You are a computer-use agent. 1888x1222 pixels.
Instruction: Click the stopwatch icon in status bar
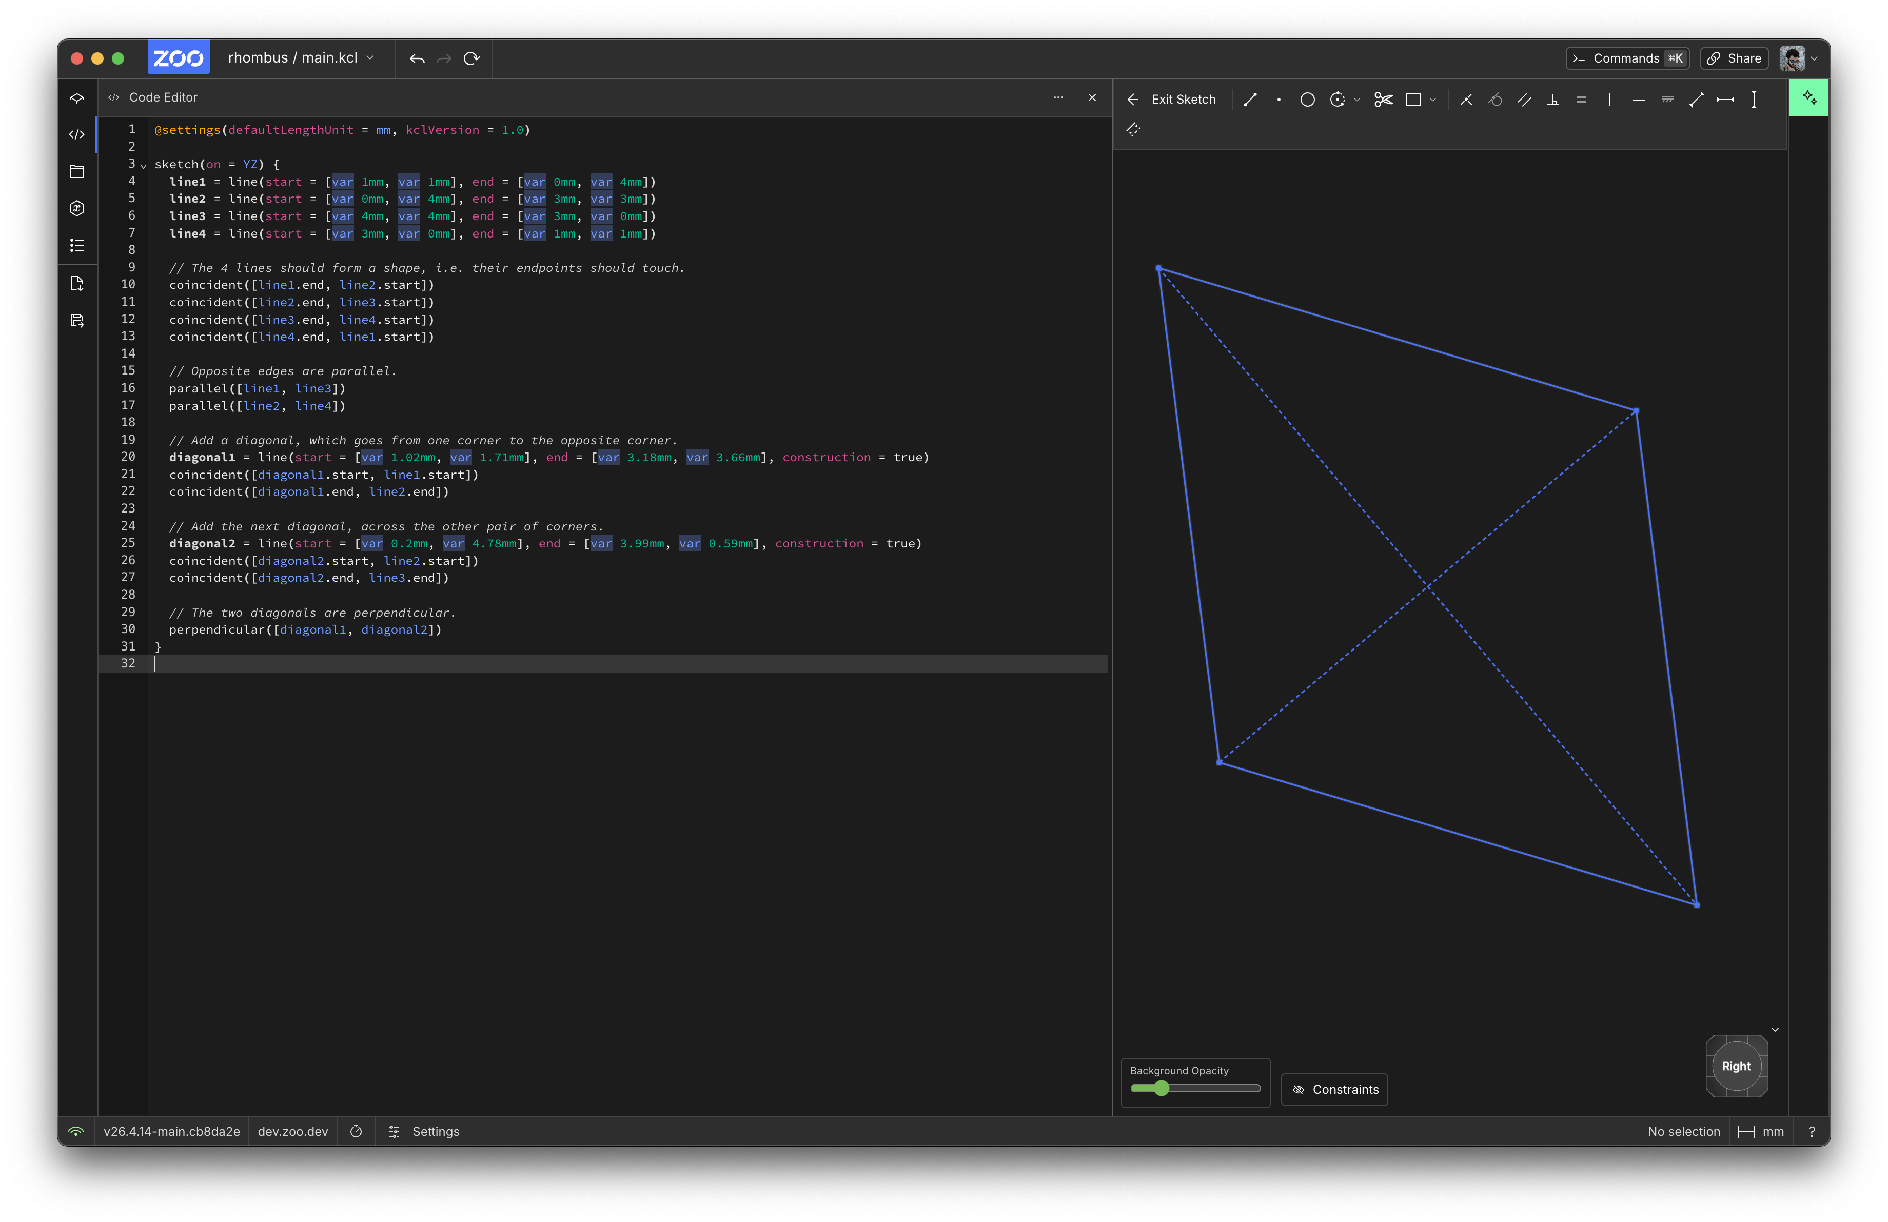tap(356, 1132)
